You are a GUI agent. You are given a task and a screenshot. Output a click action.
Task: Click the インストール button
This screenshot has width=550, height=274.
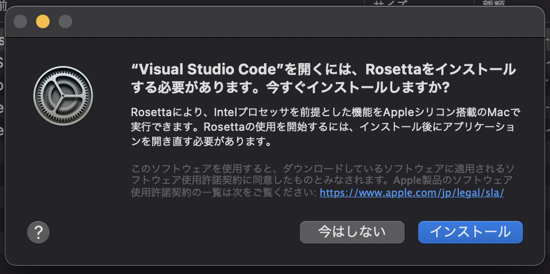(x=471, y=232)
